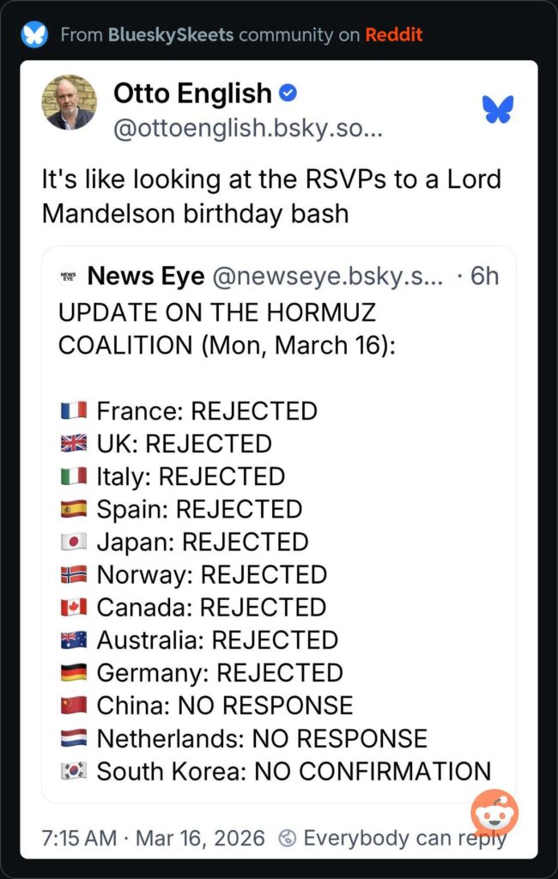Viewport: 558px width, 879px height.
Task: Click the blue butterfly logo beside Otto English
Action: click(497, 109)
